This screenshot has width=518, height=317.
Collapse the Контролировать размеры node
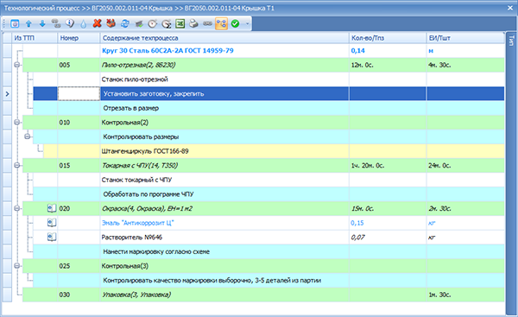click(28, 136)
